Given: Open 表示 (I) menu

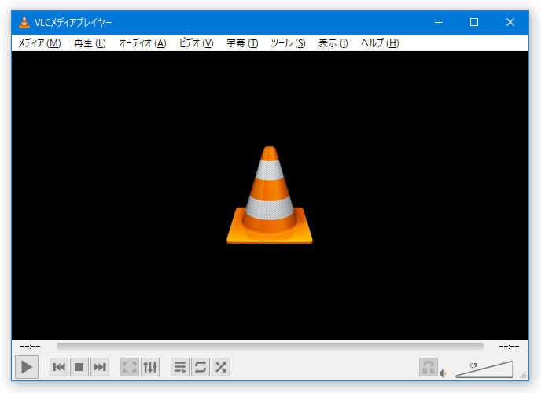Looking at the screenshot, I should pyautogui.click(x=333, y=43).
